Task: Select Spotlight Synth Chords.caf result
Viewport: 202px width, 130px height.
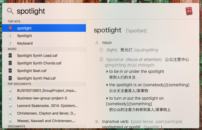Action: [x=44, y=63]
